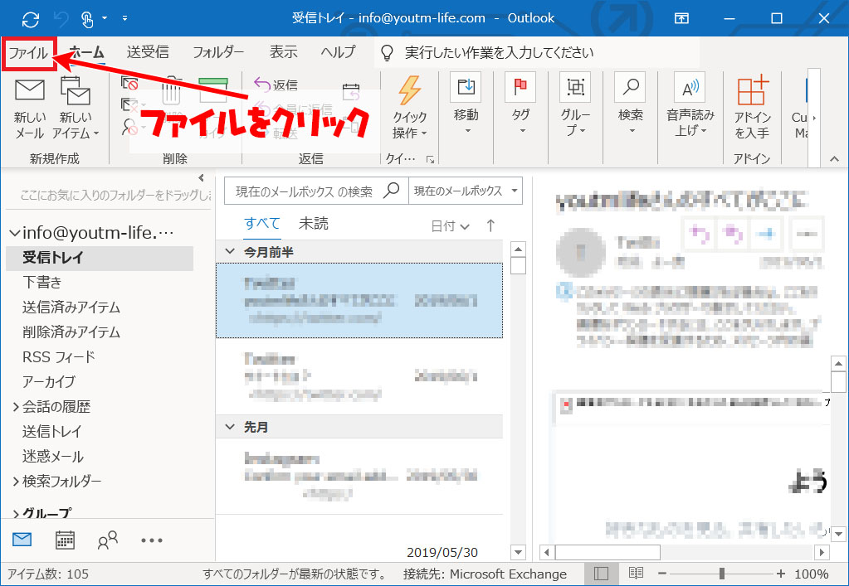Viewport: 849px width, 586px height.
Task: Open クイック操作 quick steps gallery
Action: coord(409,108)
